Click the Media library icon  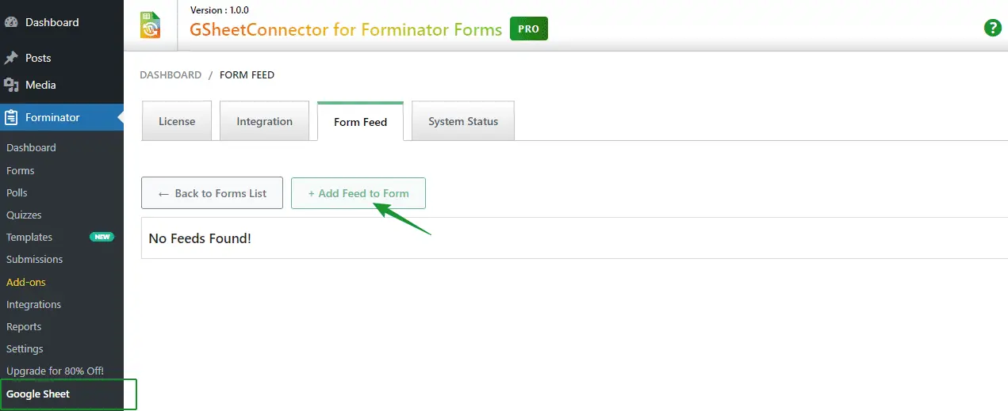point(11,85)
